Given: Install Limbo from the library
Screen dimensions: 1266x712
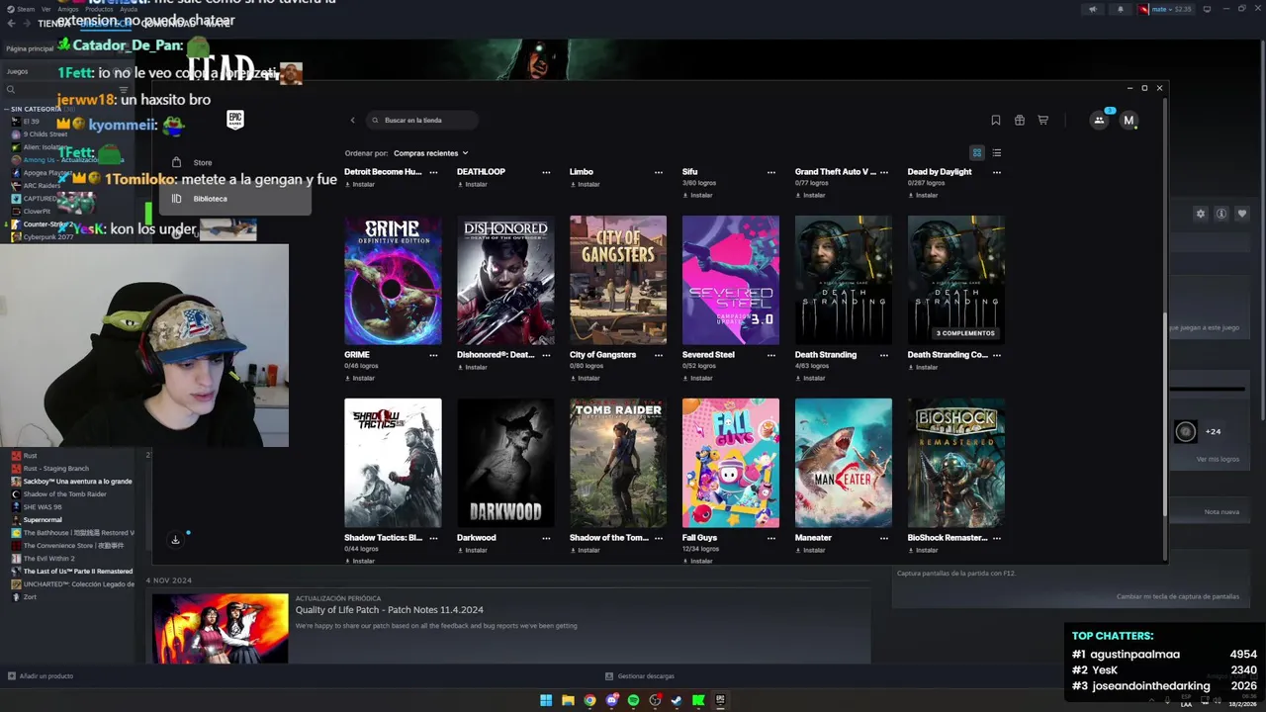Looking at the screenshot, I should (586, 184).
